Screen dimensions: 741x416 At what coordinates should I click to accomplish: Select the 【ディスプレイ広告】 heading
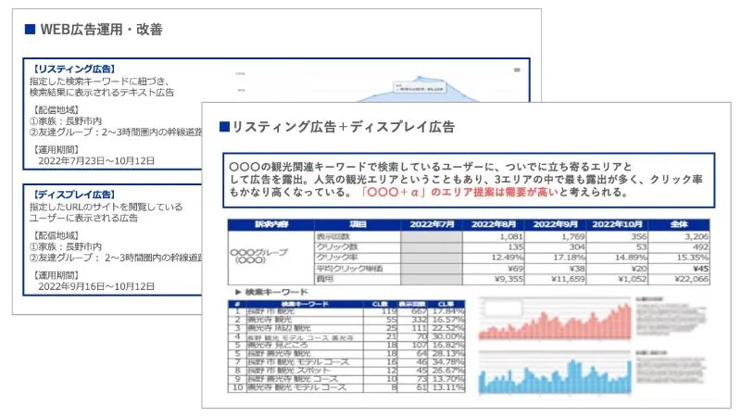pyautogui.click(x=74, y=195)
